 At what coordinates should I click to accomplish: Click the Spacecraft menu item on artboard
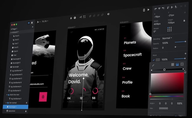[x=133, y=55]
